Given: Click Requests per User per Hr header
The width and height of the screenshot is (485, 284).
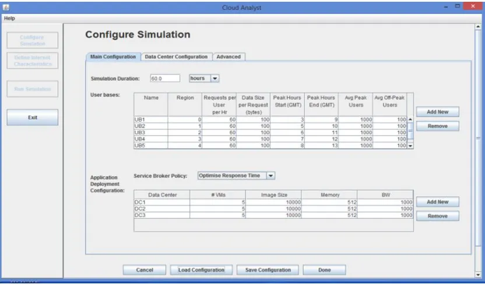Looking at the screenshot, I should tap(219, 105).
